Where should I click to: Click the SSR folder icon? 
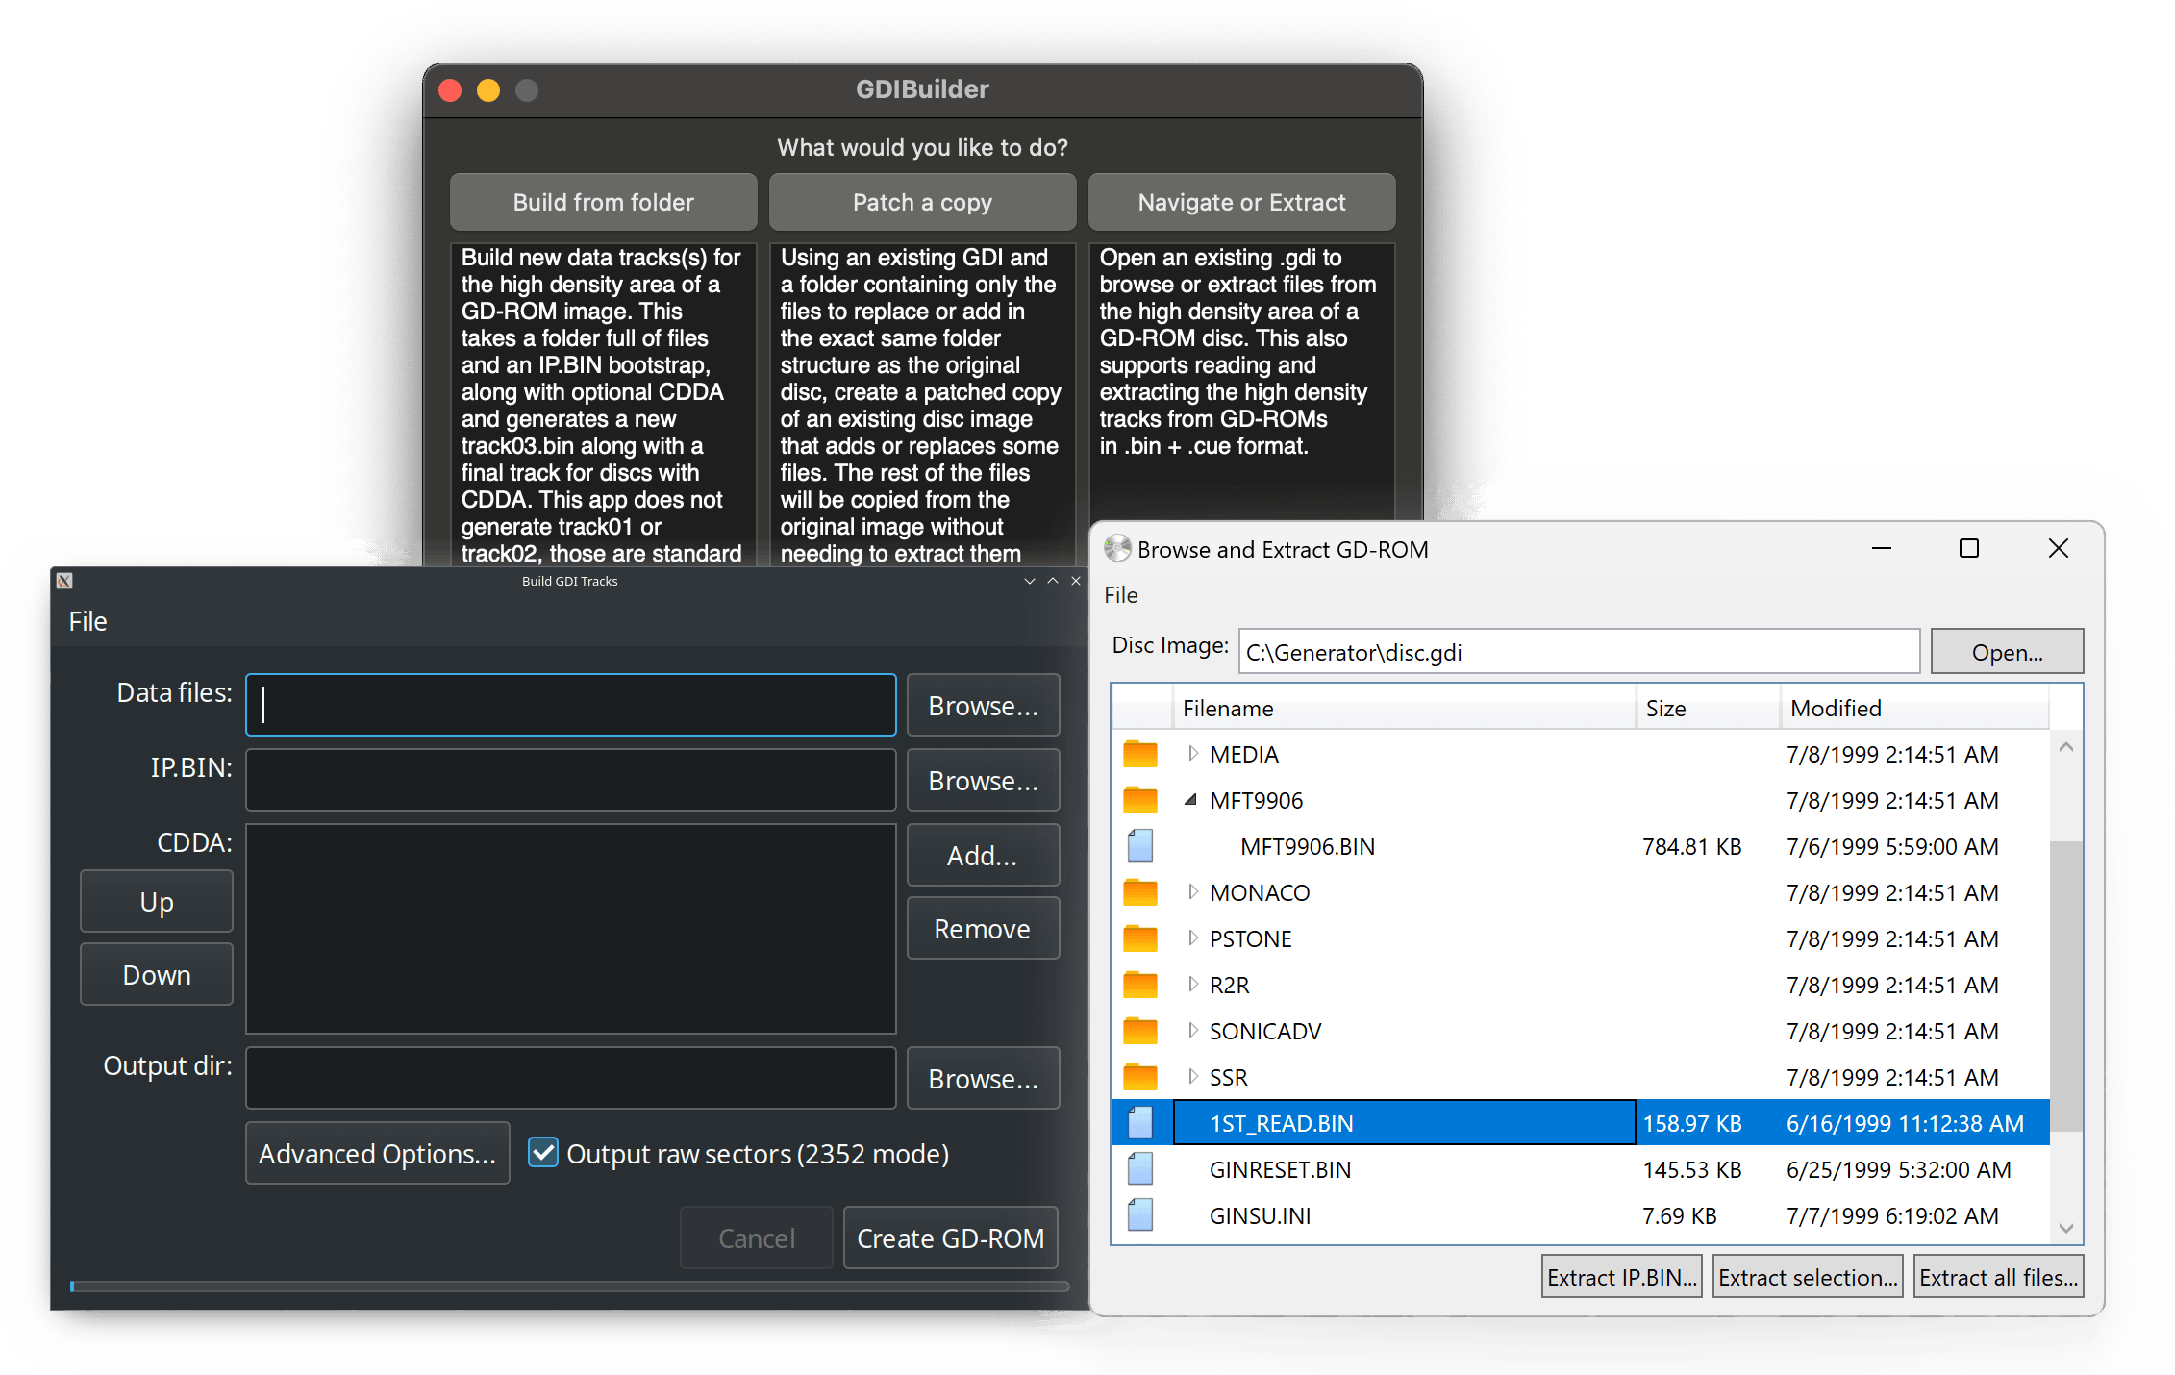[x=1140, y=1077]
